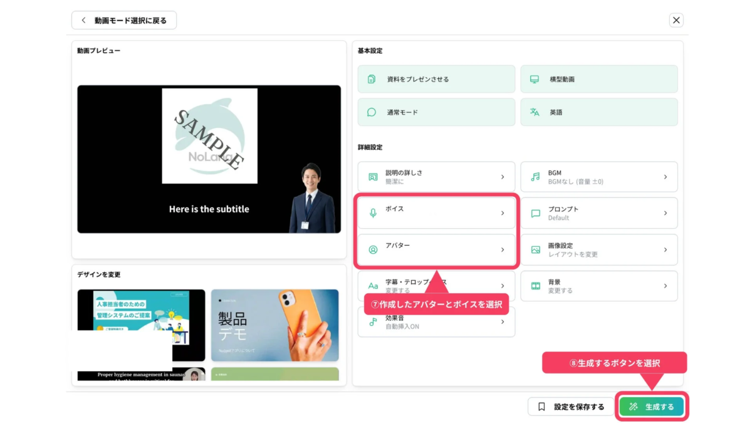Go back via 動画モード選択に戻る button

coord(124,20)
